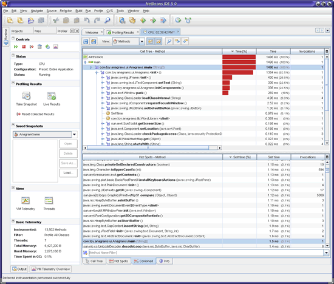
Task: Click the Paste clipboard icon
Action: 77,20
